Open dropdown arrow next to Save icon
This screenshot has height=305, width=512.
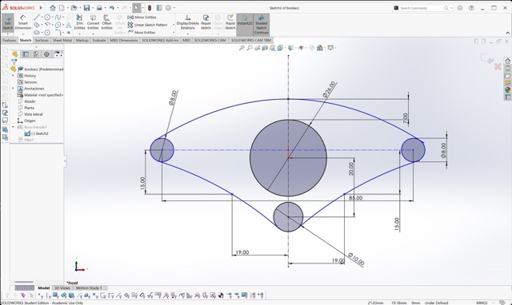pos(93,8)
